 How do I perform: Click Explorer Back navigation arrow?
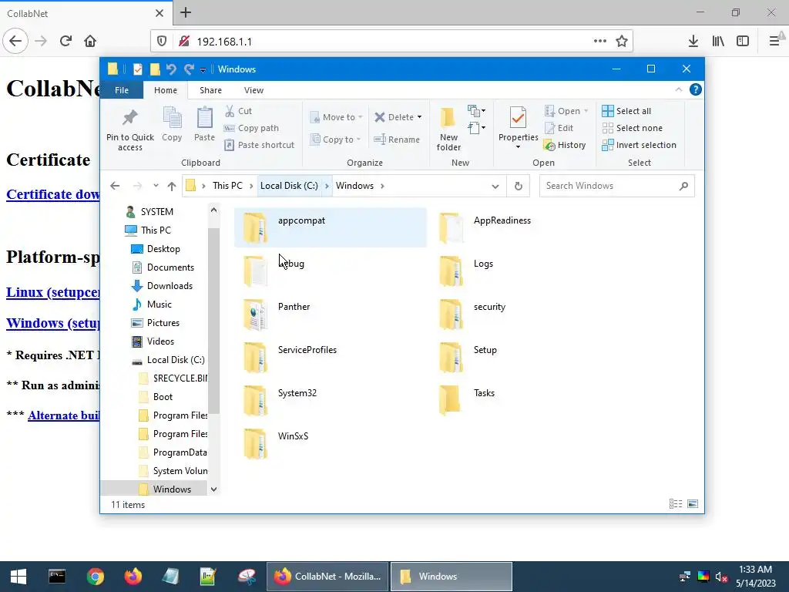tap(115, 186)
